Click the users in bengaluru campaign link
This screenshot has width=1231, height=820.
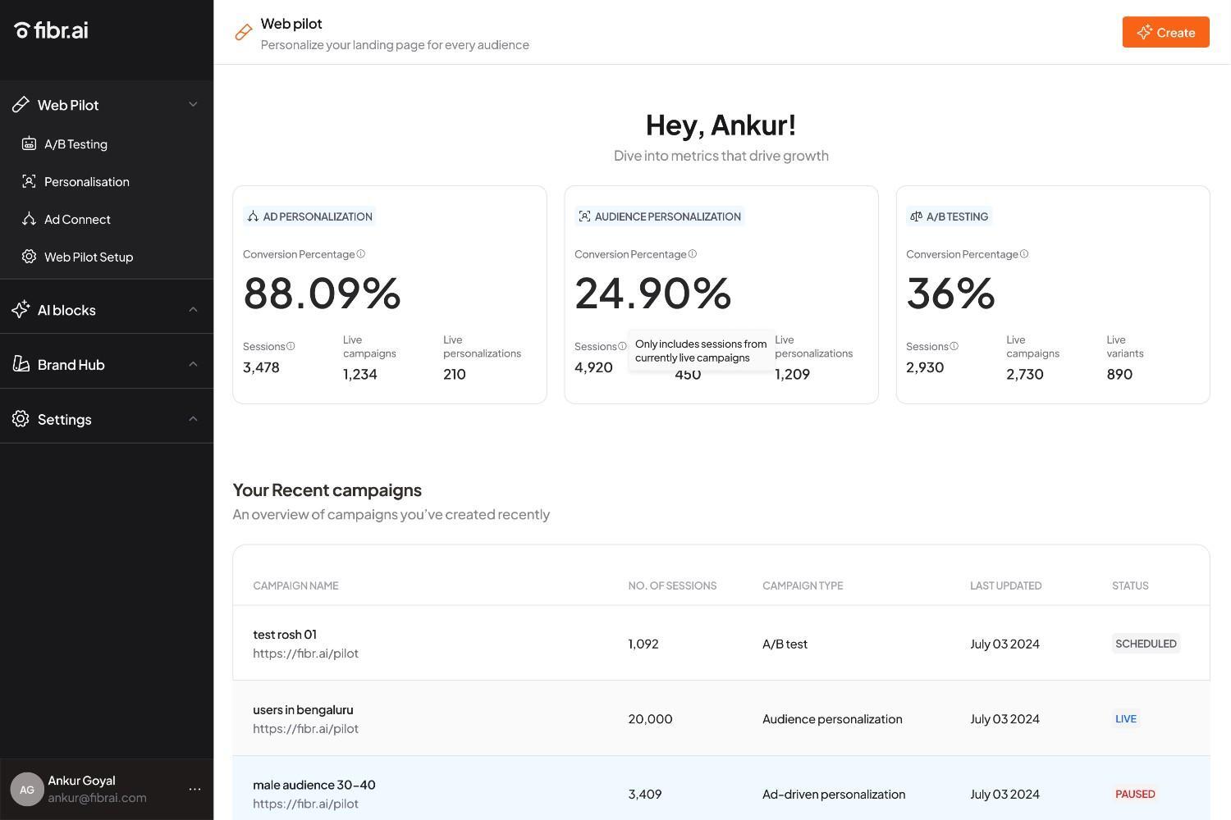tap(303, 710)
